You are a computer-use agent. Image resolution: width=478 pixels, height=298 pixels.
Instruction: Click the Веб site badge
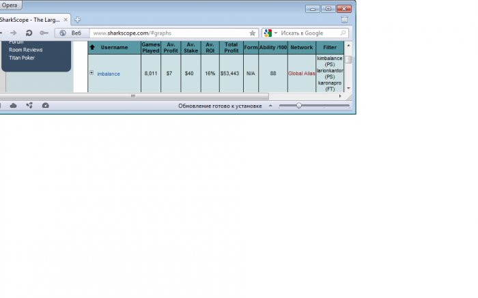[72, 33]
